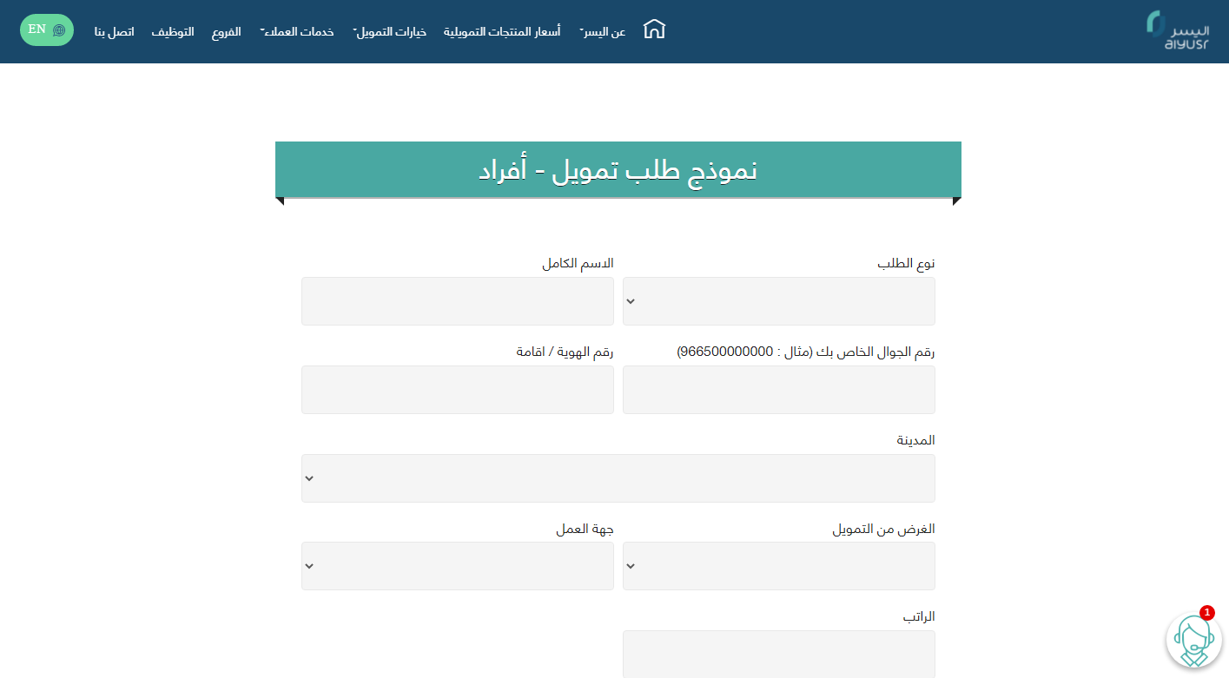Expand the خدمات العملاء menu

tap(297, 31)
